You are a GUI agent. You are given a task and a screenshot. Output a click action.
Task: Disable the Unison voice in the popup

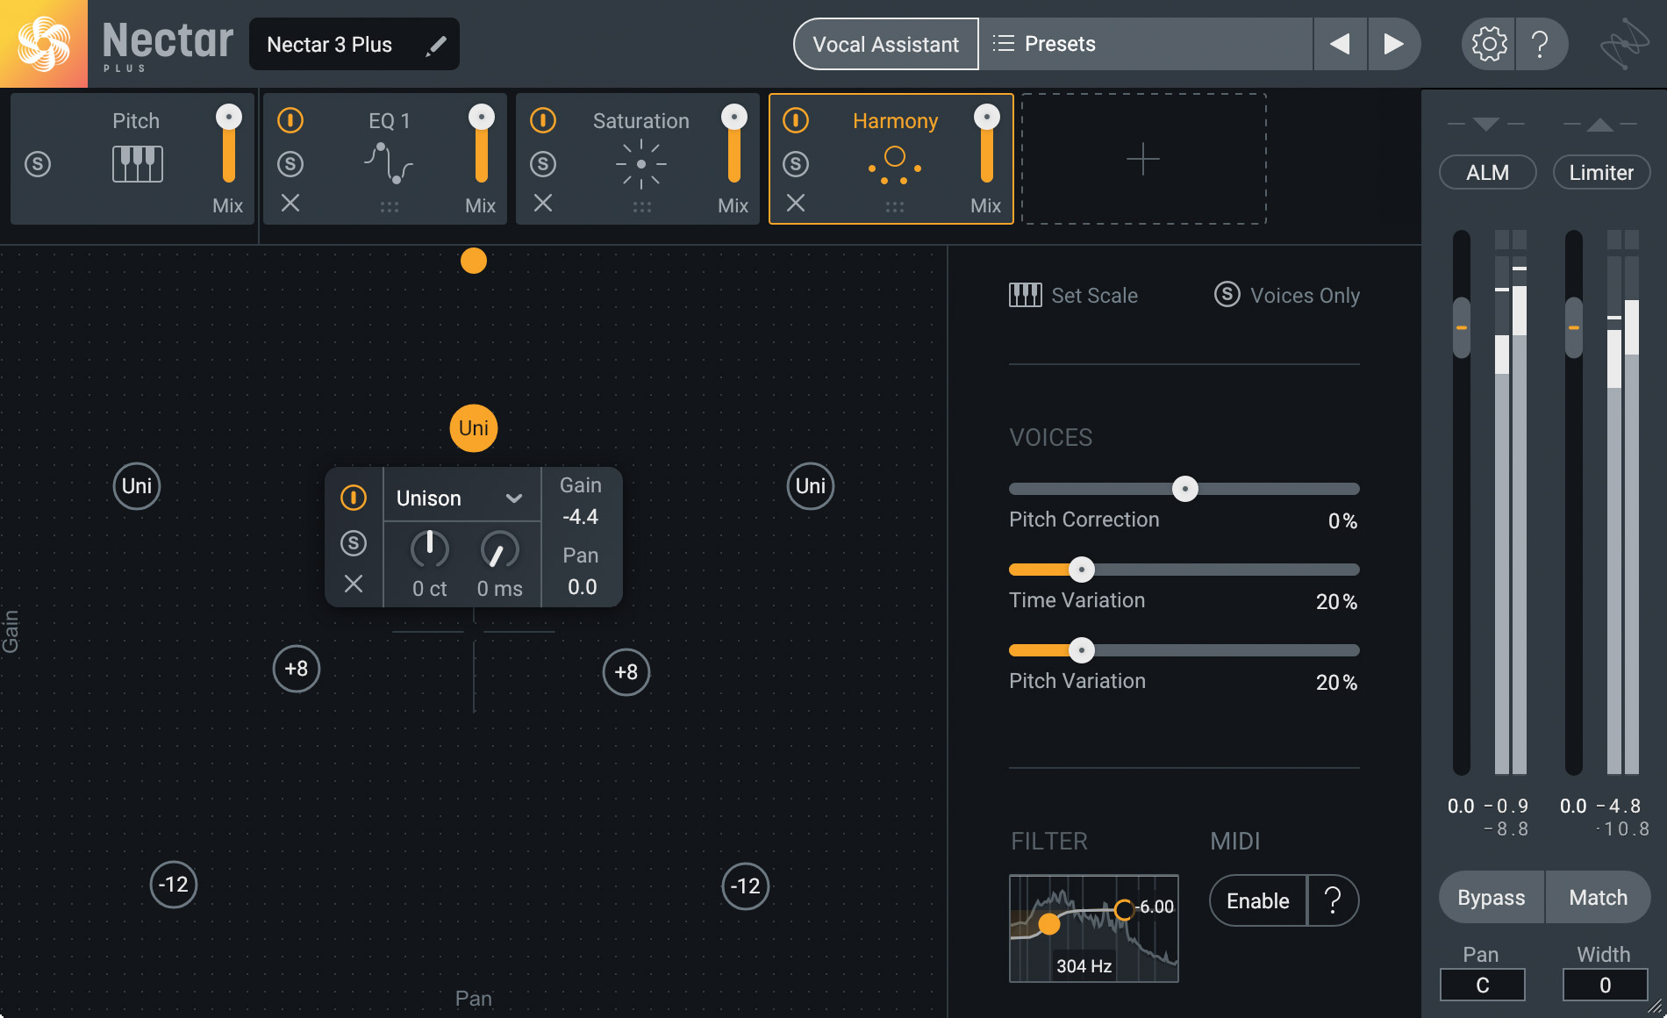coord(354,497)
